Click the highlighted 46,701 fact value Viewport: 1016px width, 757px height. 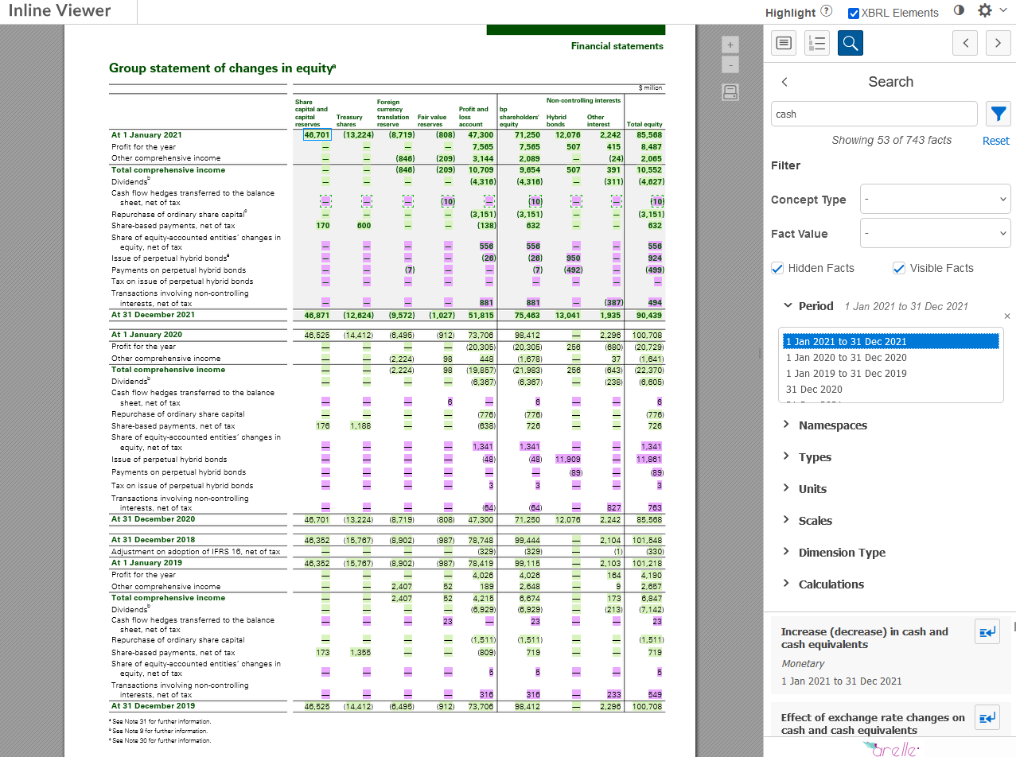pos(317,135)
